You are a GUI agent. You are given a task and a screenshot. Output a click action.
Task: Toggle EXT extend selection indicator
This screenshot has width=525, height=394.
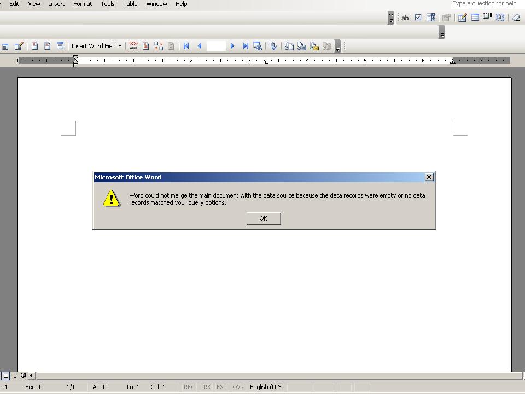coord(221,387)
